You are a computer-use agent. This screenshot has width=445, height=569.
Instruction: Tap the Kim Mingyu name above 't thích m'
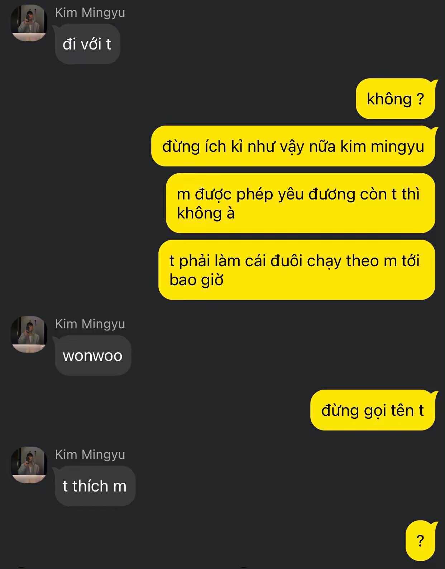pyautogui.click(x=90, y=455)
